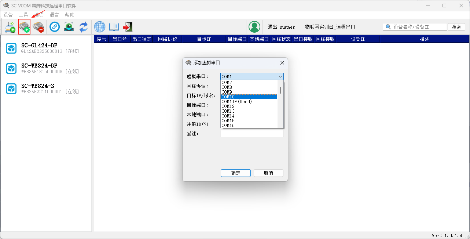Viewport: 470px width, 239px height.
Task: Click the add device router icon
Action: pyautogui.click(x=10, y=27)
